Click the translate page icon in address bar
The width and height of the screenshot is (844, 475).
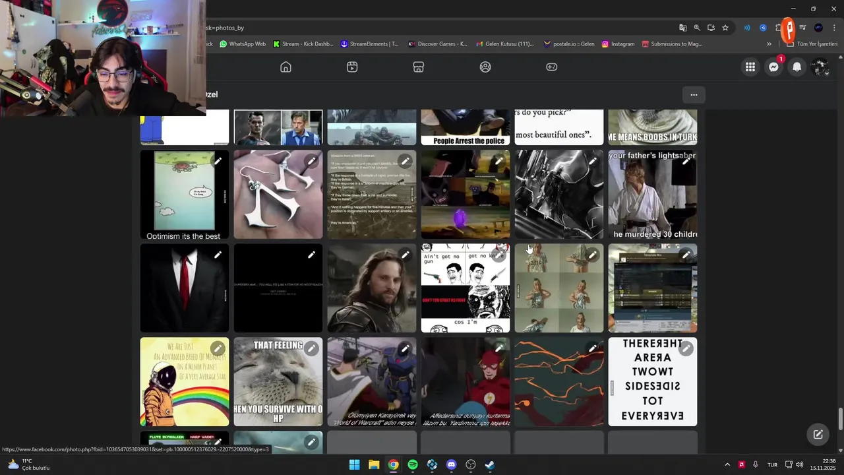click(683, 28)
